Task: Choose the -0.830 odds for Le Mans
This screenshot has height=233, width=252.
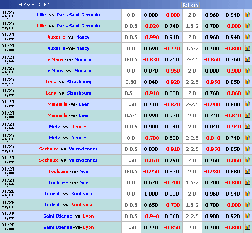Action: (x=151, y=60)
